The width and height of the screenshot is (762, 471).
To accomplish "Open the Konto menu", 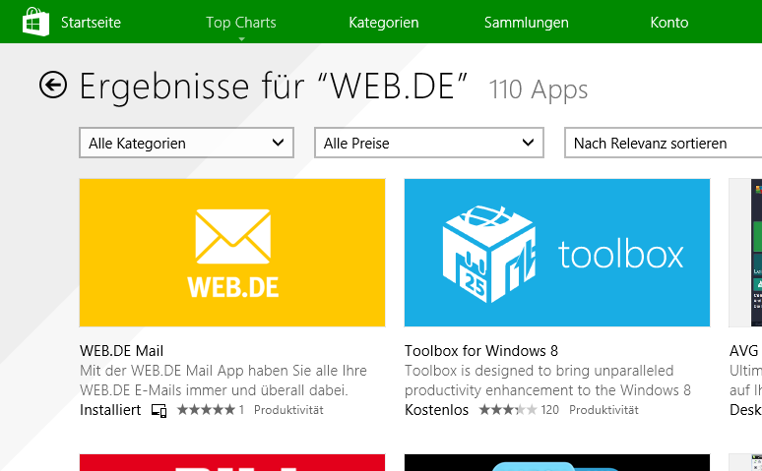I will pos(669,23).
